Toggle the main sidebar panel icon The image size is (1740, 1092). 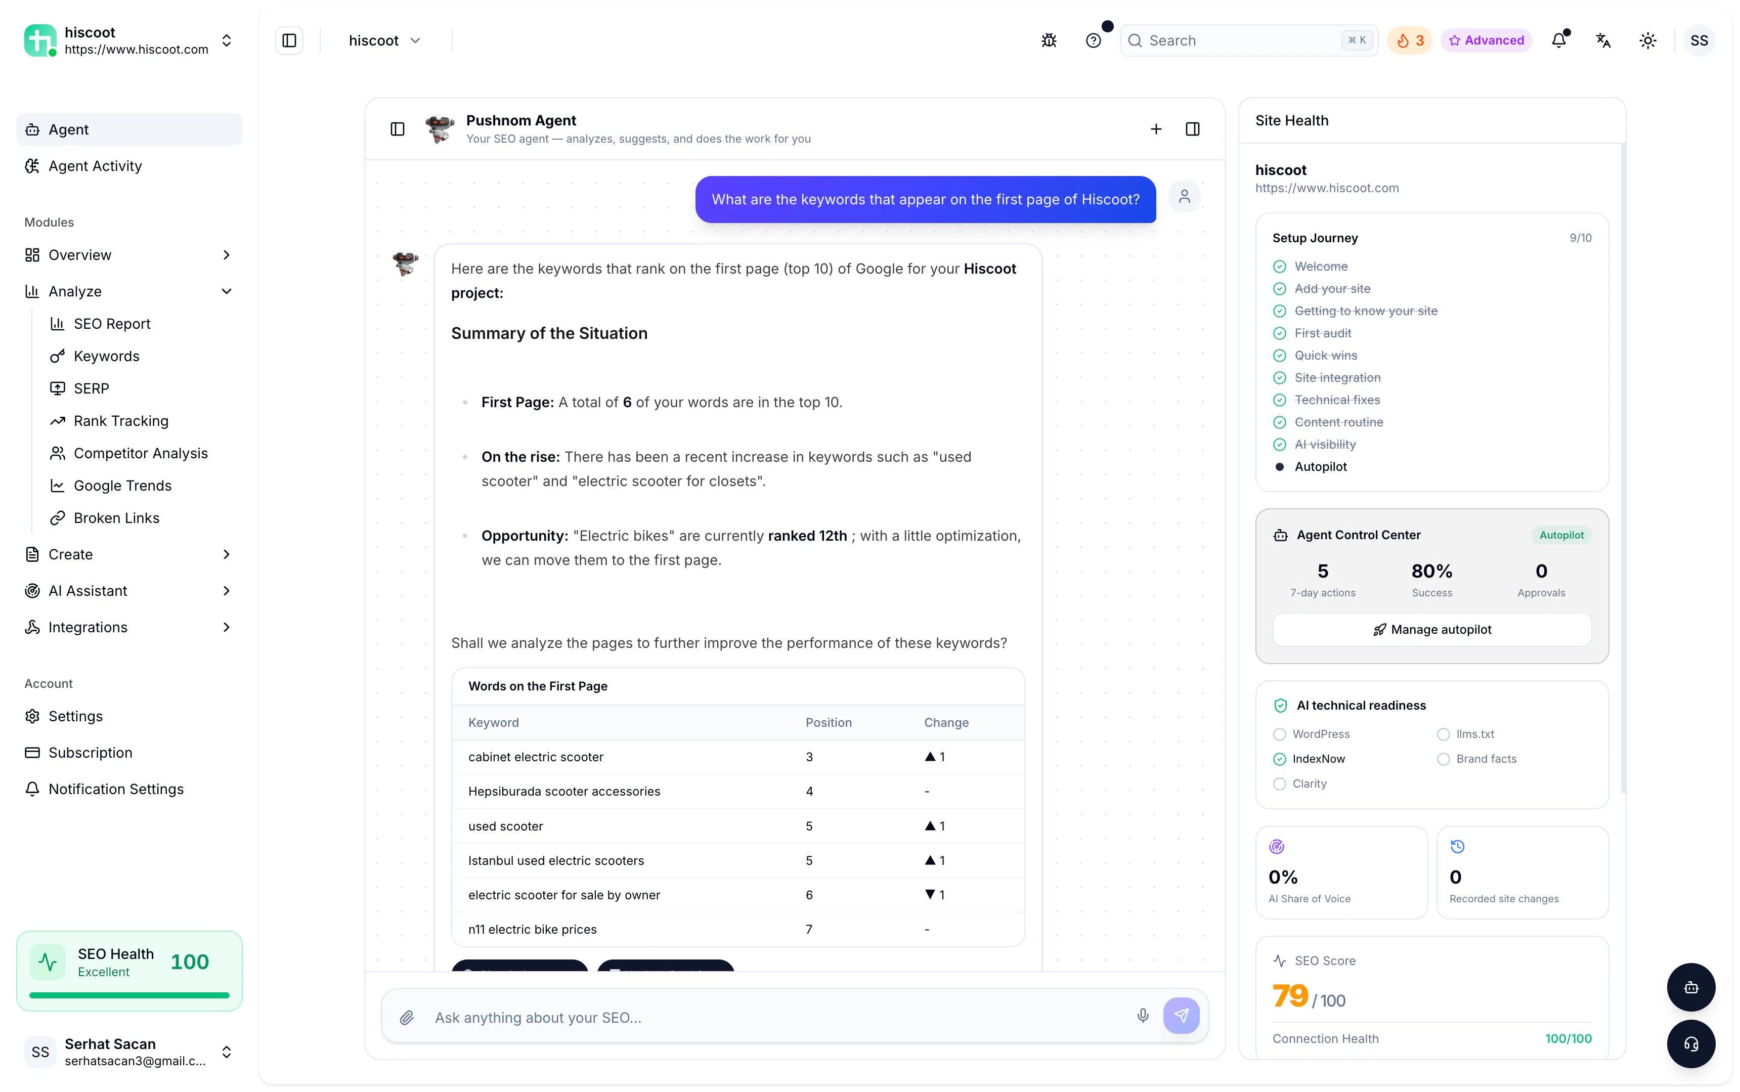pos(289,40)
